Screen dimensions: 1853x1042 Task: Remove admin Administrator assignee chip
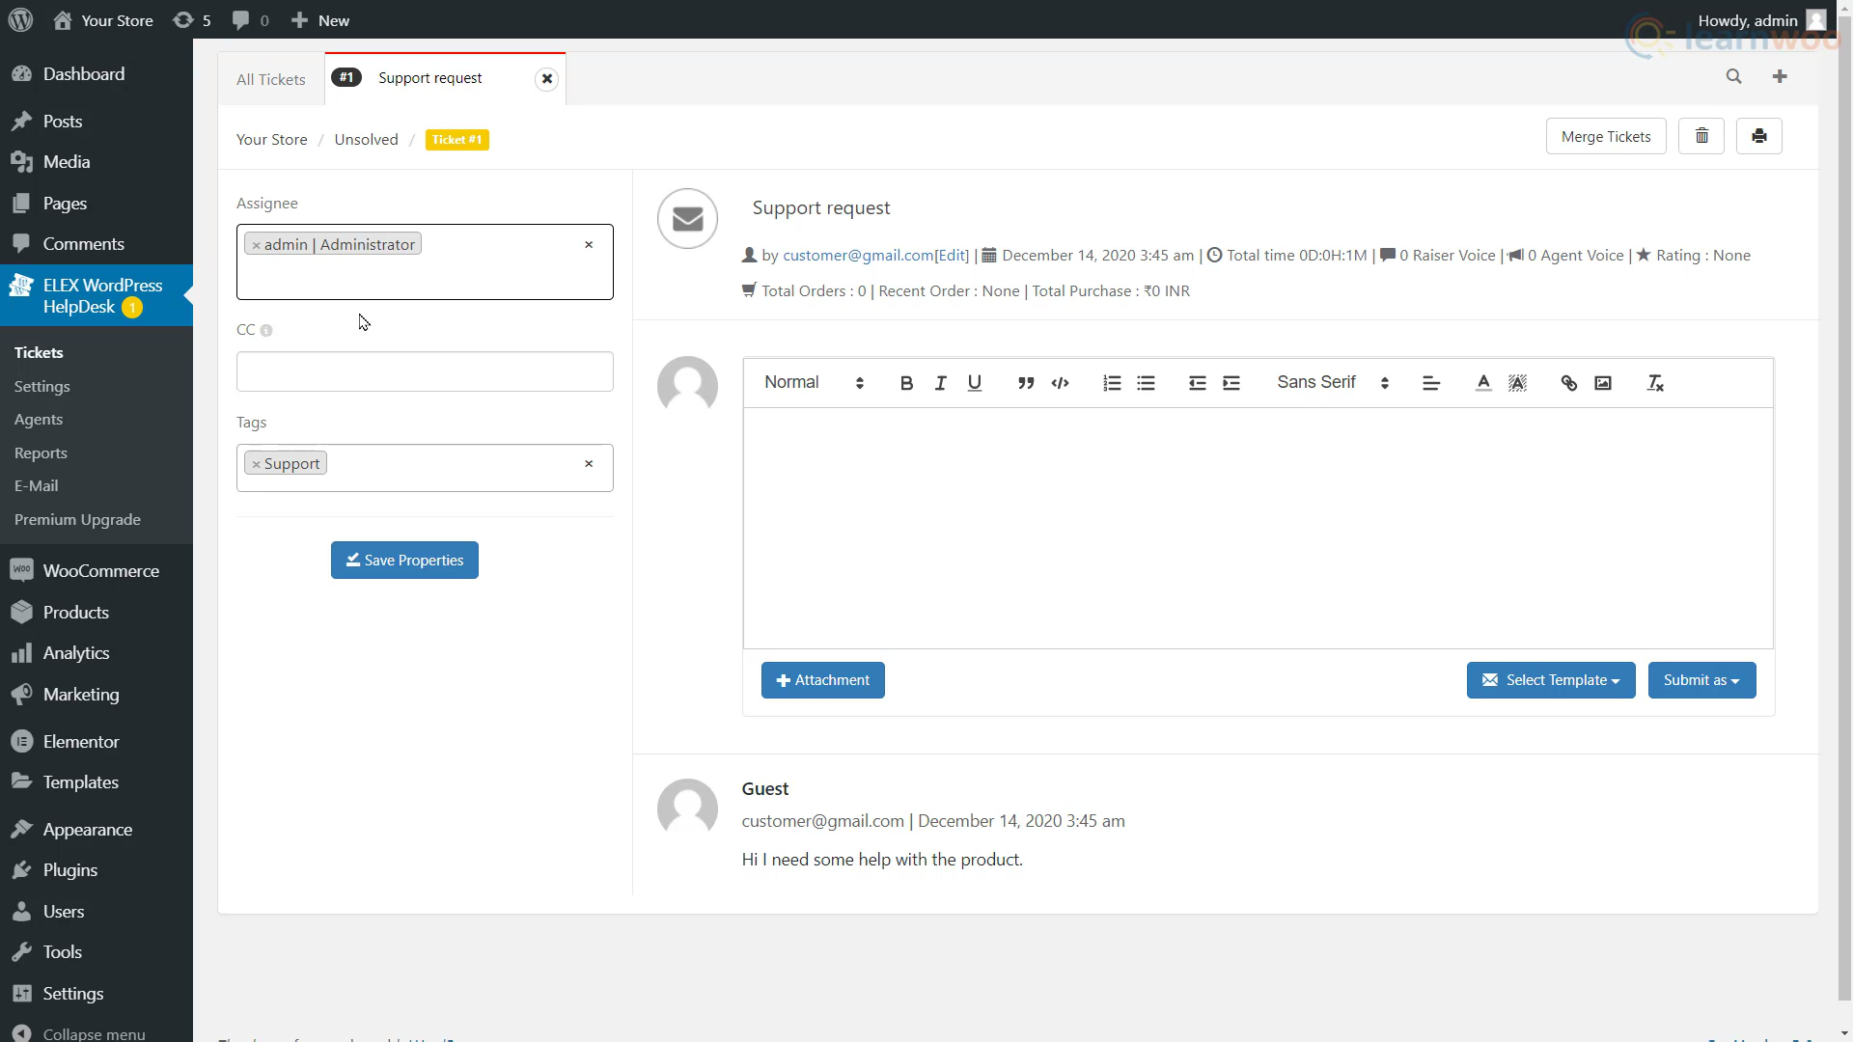[x=256, y=245]
